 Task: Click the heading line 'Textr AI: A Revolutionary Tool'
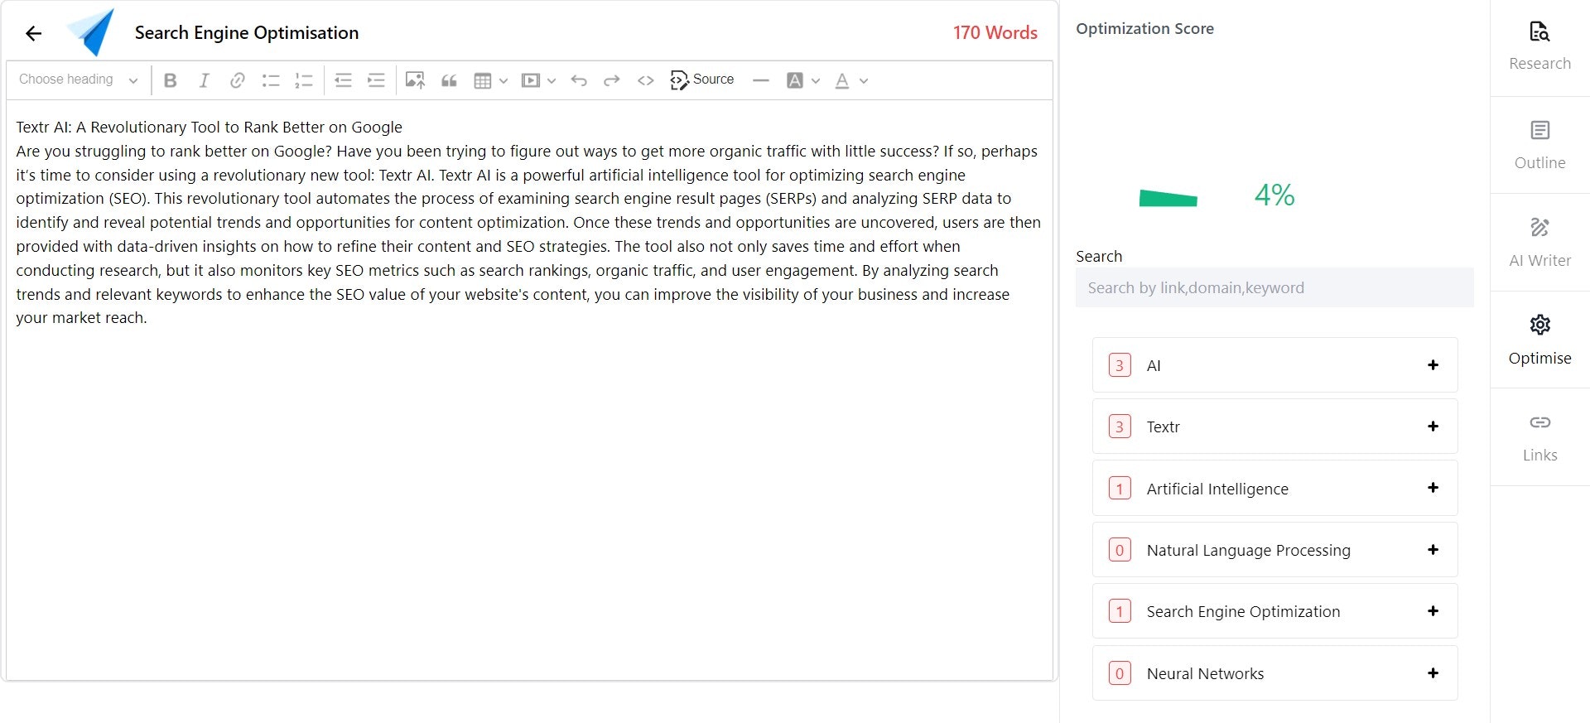point(209,127)
